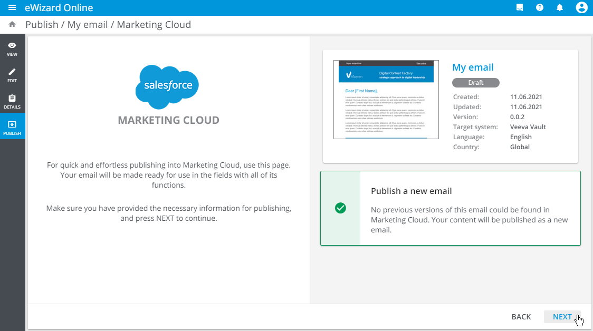Click the Draft status badge
Viewport: 593px width, 331px height.
pyautogui.click(x=475, y=83)
